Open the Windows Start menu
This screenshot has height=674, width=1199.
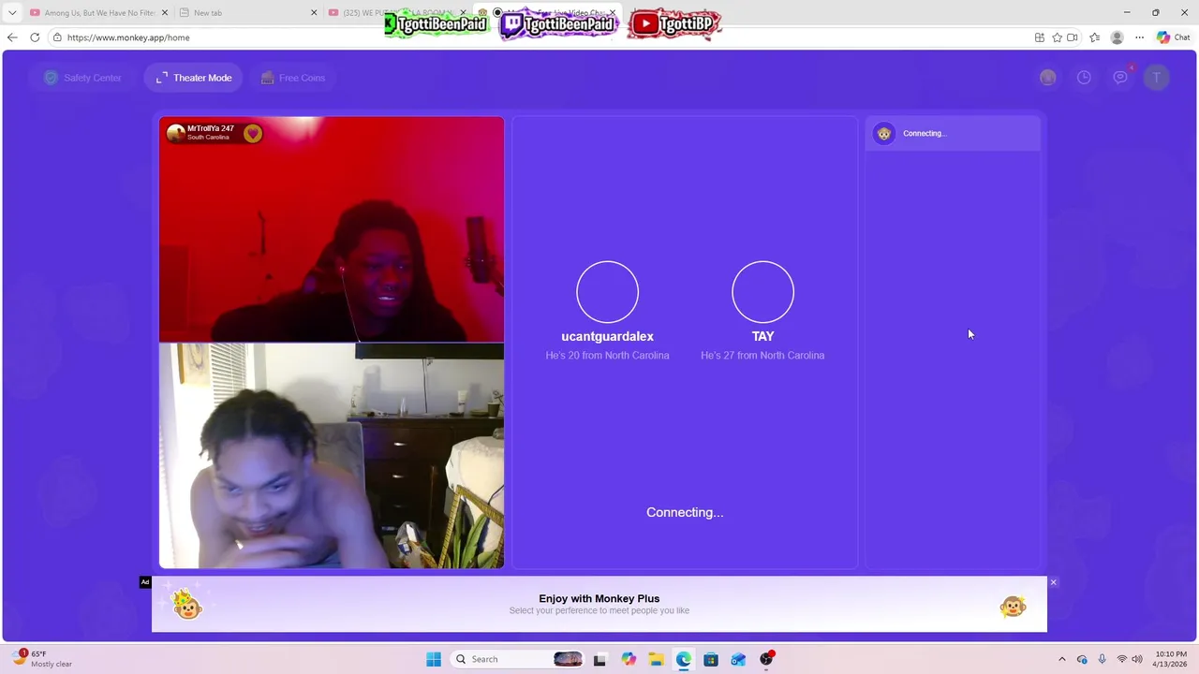click(434, 659)
